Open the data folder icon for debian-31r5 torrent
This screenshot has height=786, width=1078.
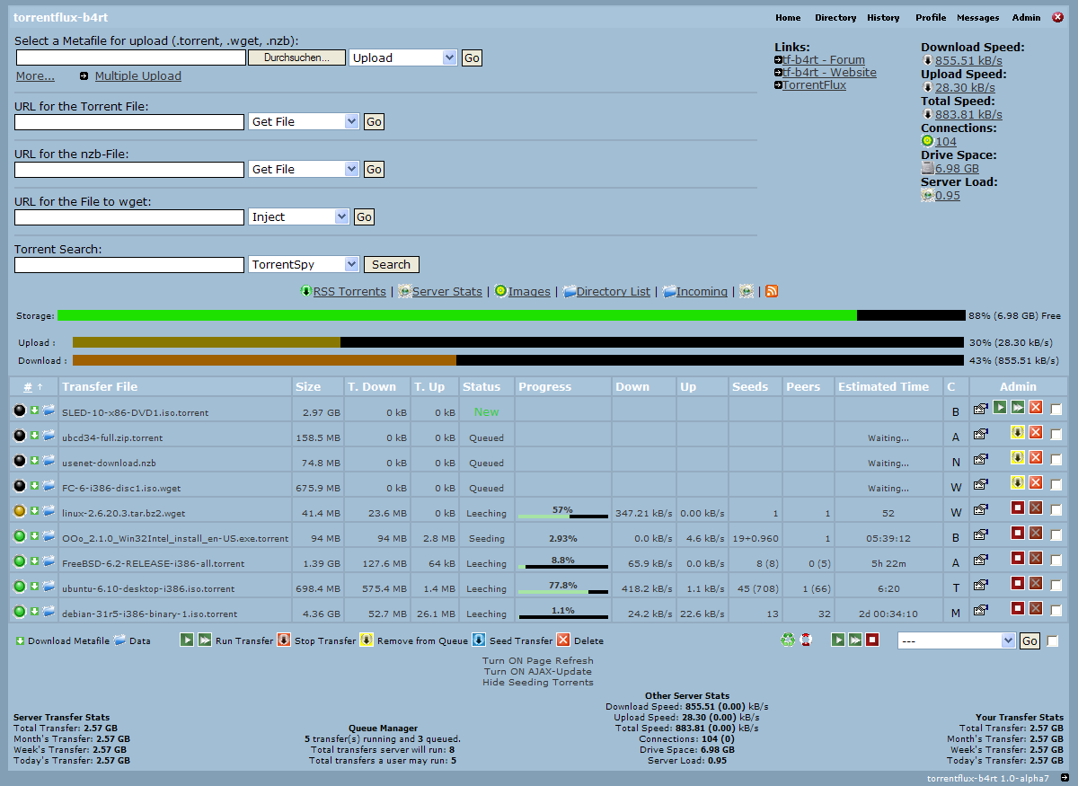(x=49, y=612)
